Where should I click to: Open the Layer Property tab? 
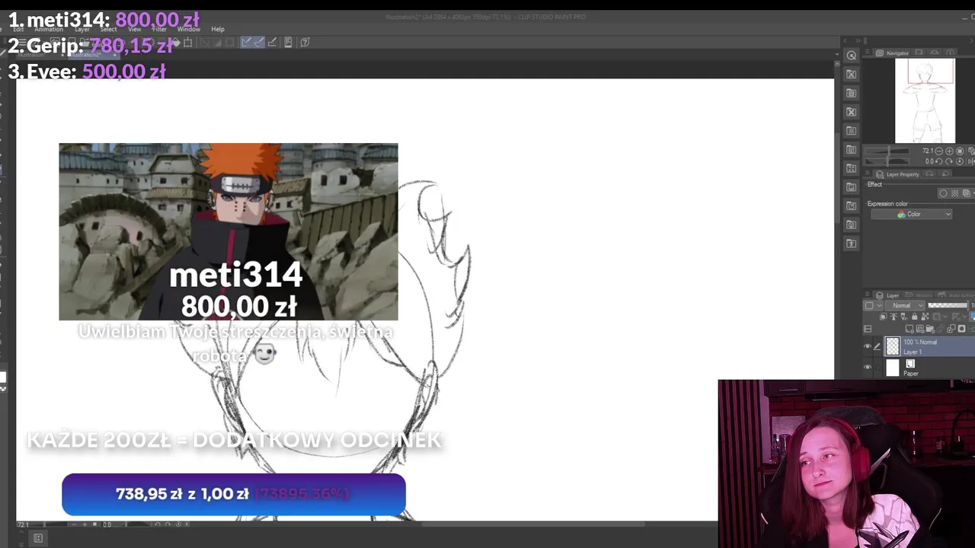897,174
